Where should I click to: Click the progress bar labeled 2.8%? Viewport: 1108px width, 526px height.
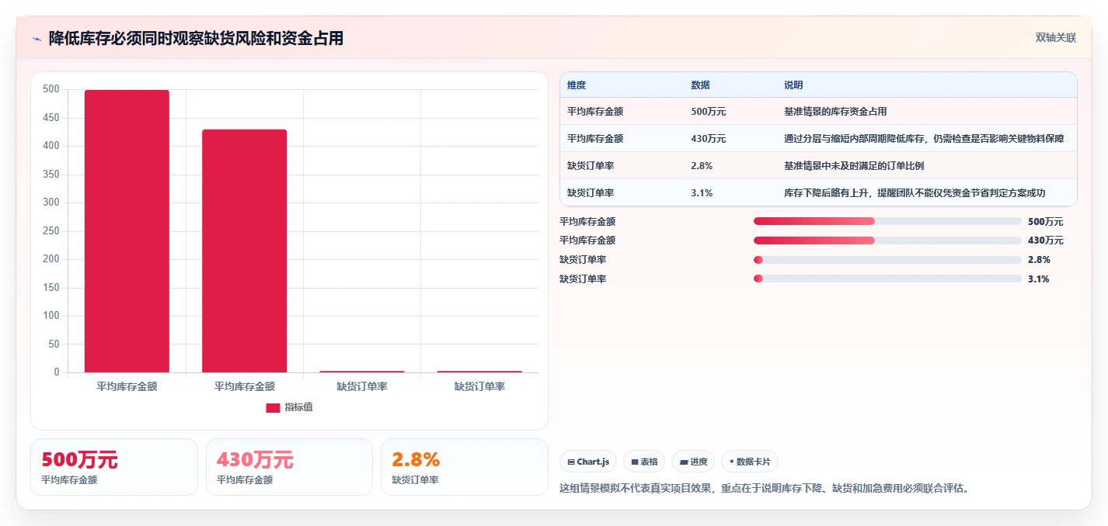[887, 260]
